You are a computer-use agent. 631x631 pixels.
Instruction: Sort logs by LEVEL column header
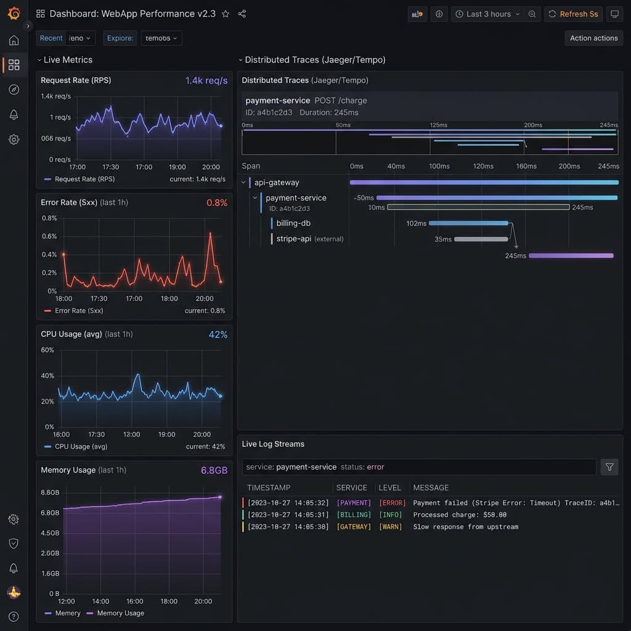389,488
